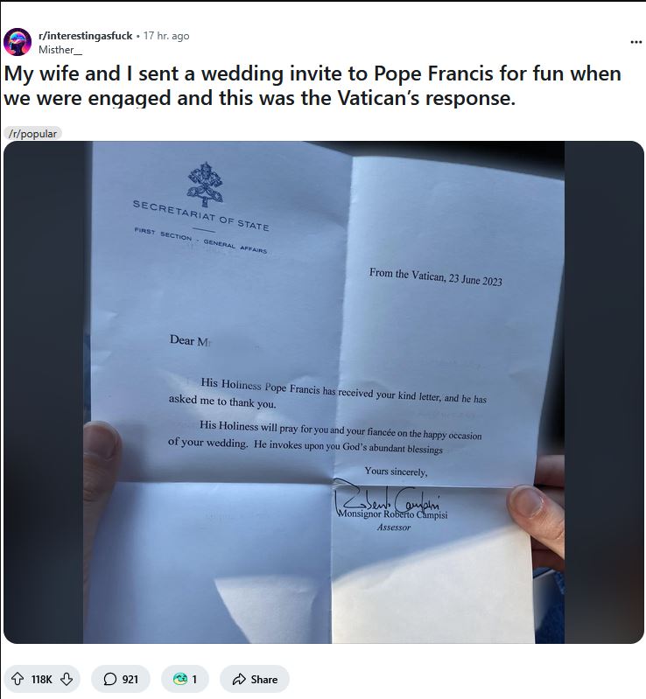
Task: Select the /r/popular tag
Action: [x=32, y=134]
